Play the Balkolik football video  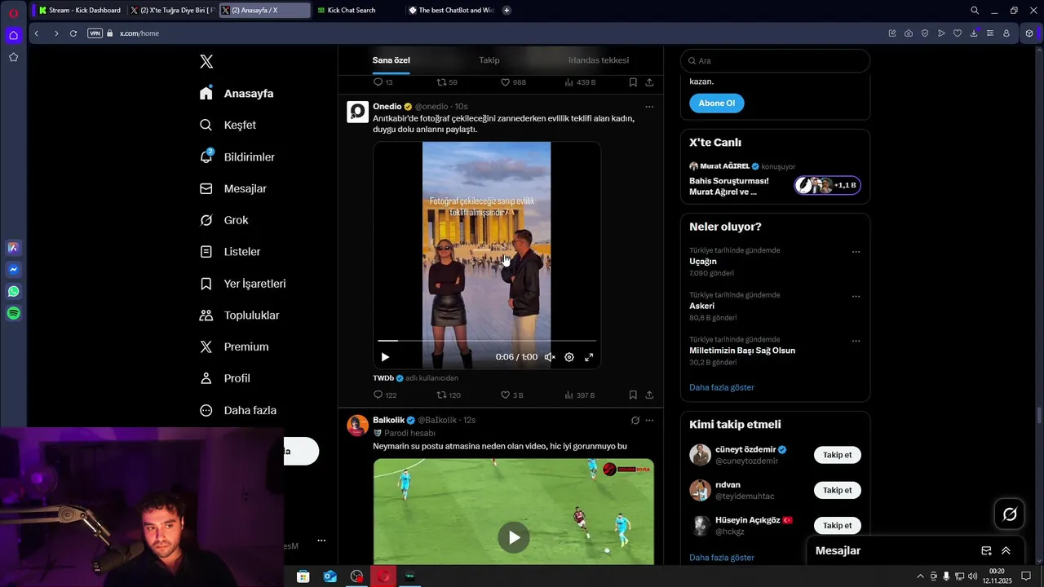click(514, 537)
